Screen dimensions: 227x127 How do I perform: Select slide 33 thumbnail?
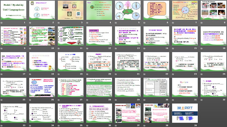click(x=13, y=113)
